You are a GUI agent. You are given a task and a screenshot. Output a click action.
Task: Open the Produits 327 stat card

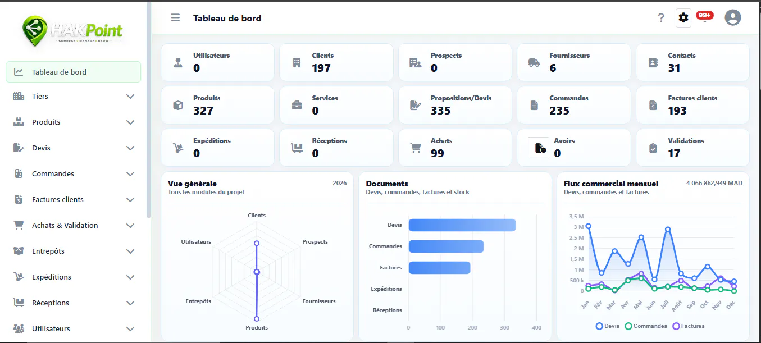(x=217, y=105)
